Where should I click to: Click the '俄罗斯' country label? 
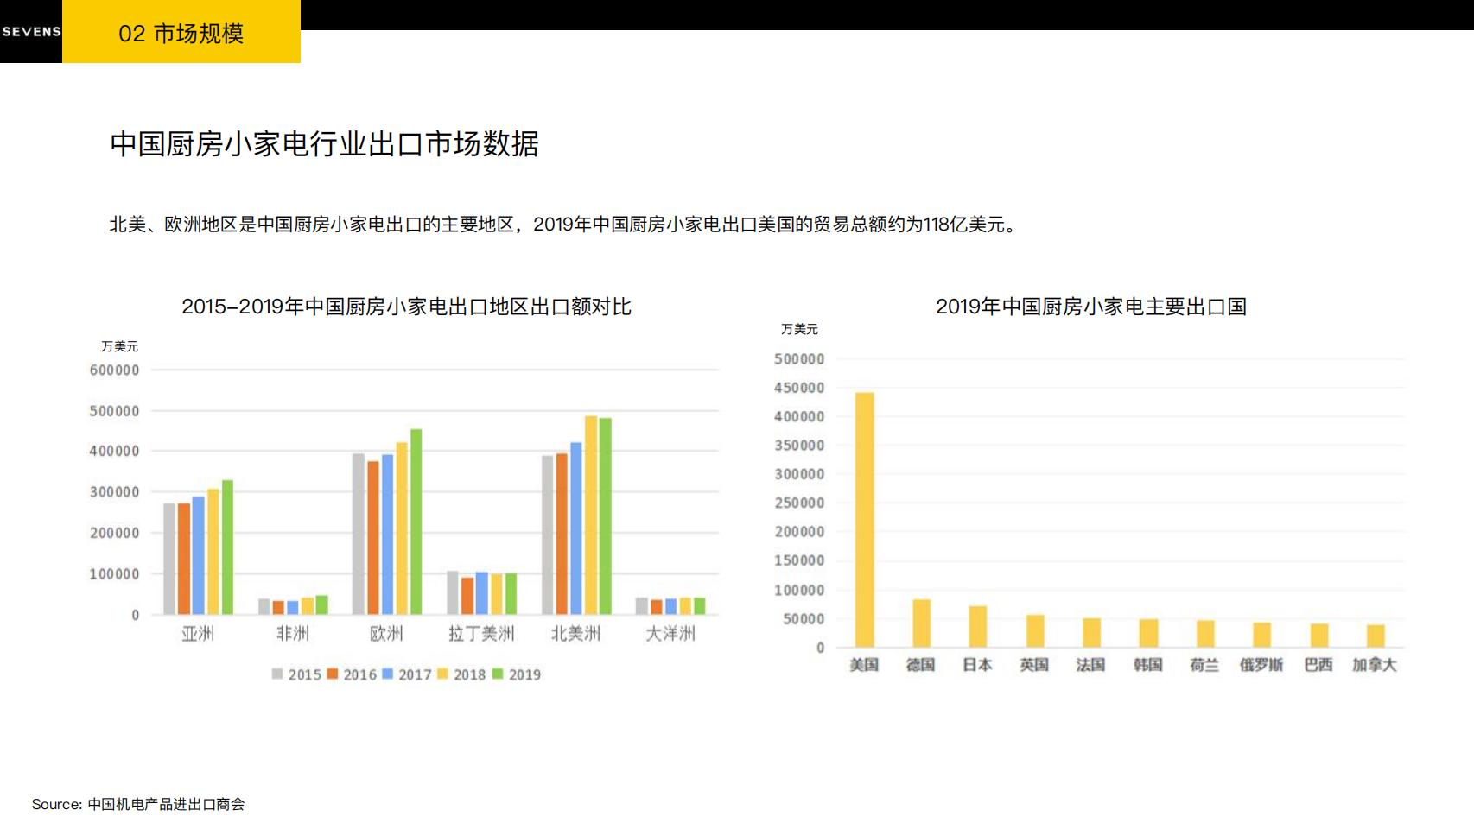(x=1261, y=665)
